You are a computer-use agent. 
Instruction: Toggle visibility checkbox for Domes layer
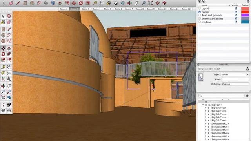(236, 12)
